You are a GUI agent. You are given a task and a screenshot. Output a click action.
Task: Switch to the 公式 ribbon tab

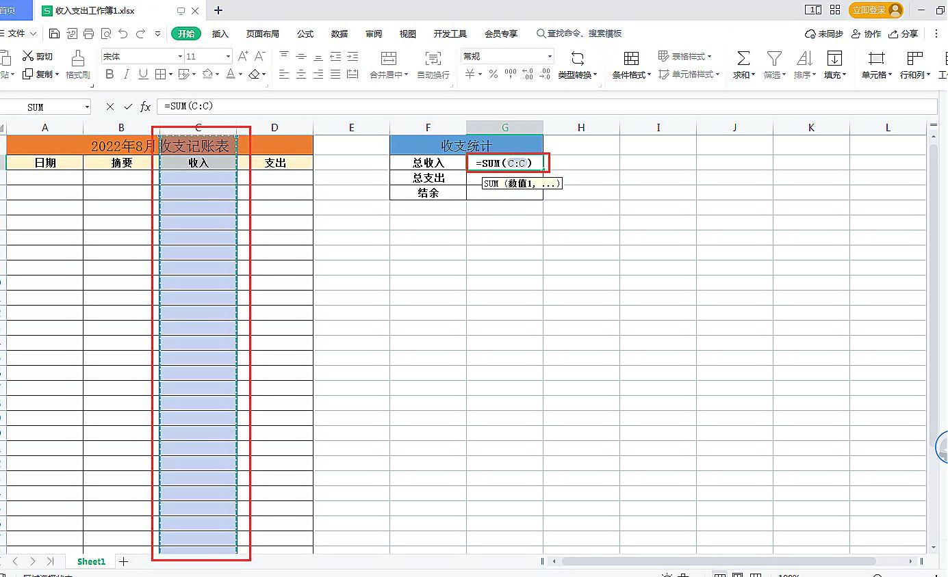point(305,33)
